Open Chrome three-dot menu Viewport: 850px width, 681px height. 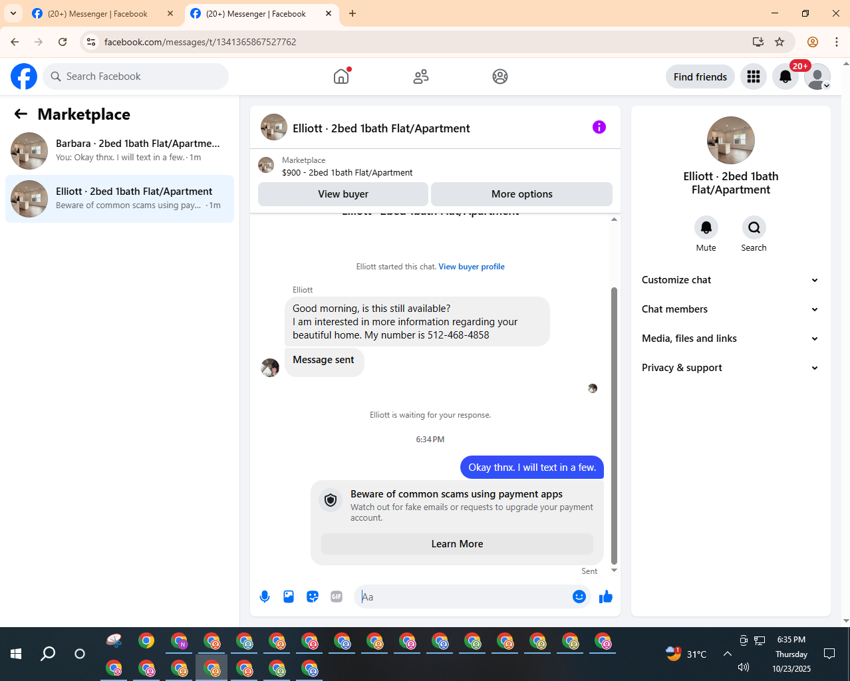pos(837,42)
